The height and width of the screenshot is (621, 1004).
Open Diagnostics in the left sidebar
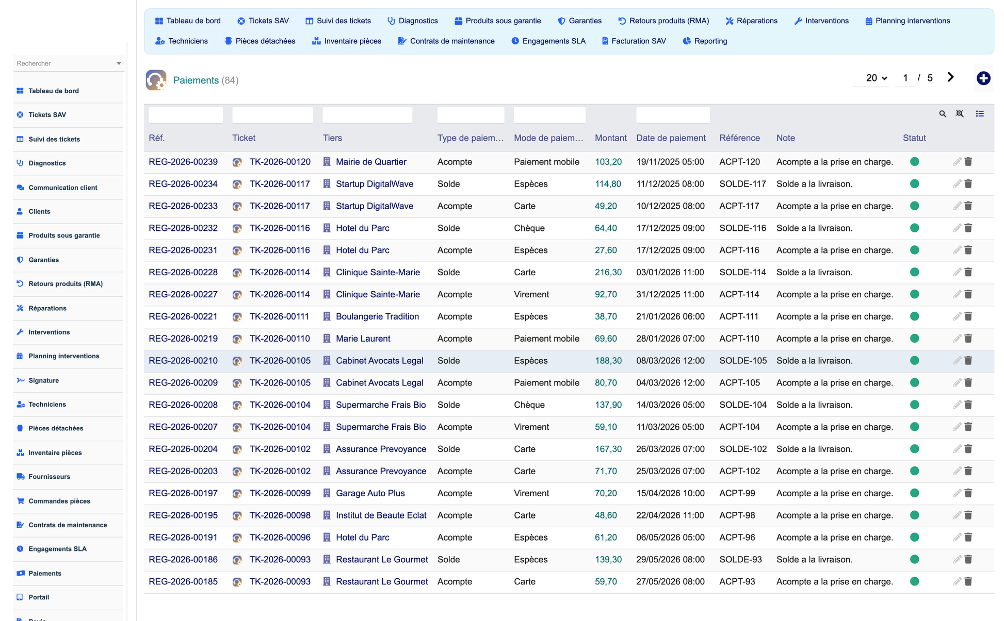[47, 163]
